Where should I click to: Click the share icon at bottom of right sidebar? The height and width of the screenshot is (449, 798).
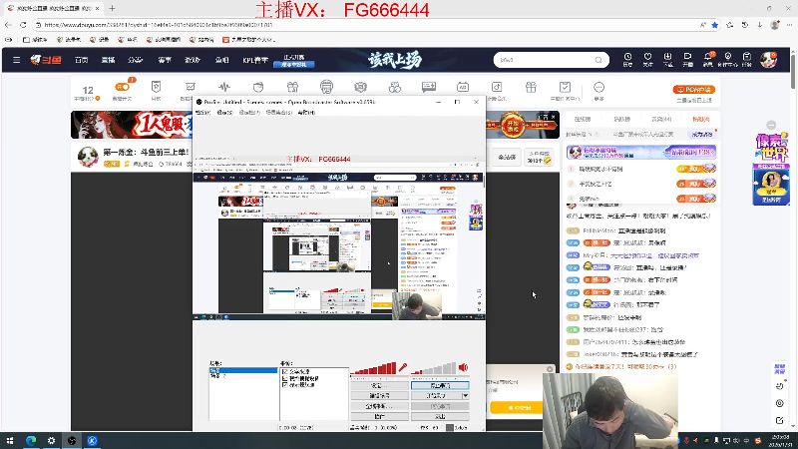pyautogui.click(x=779, y=420)
